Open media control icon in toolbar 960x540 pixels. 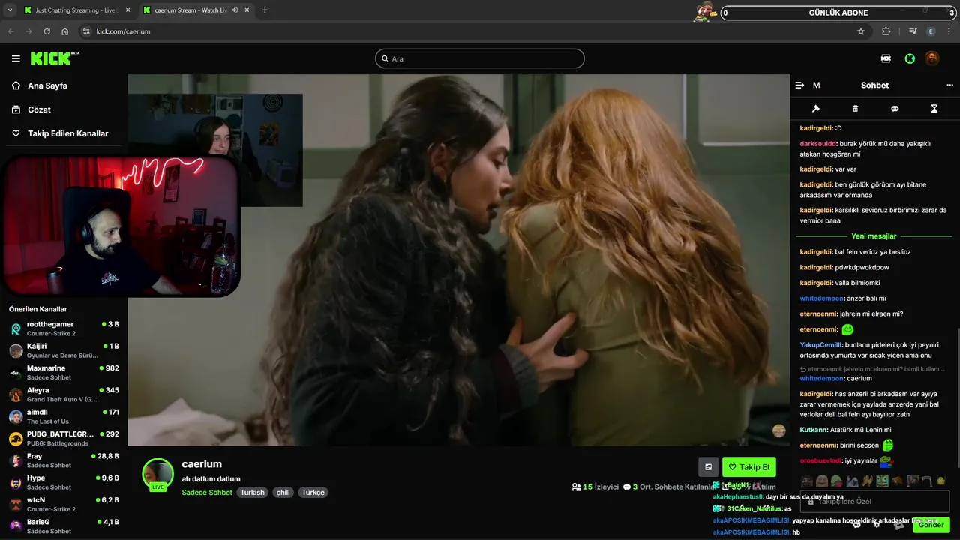[x=913, y=31]
